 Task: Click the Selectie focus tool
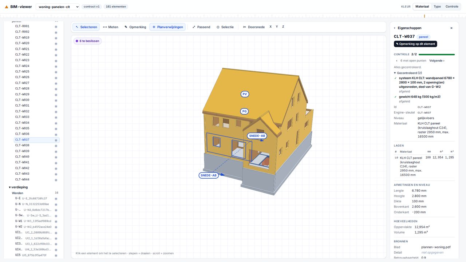click(x=225, y=27)
